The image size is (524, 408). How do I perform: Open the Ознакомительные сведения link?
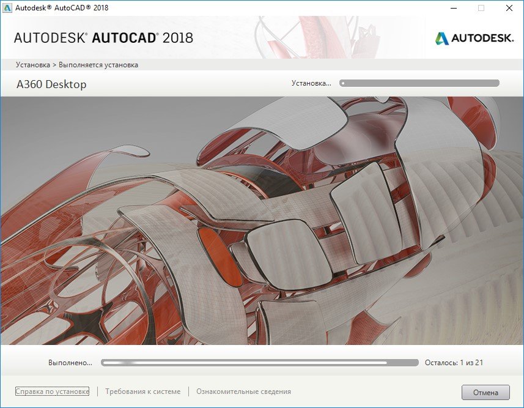pyautogui.click(x=243, y=391)
